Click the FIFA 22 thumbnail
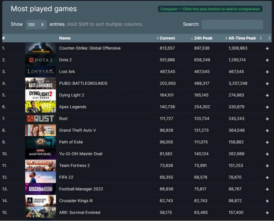The image size is (274, 221). click(x=41, y=177)
